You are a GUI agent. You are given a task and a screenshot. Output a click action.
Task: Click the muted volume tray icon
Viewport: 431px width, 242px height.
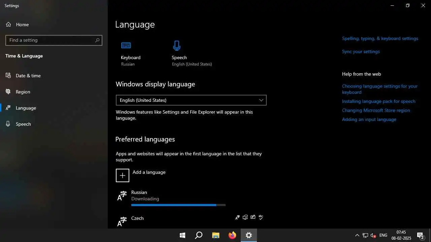[373, 235]
